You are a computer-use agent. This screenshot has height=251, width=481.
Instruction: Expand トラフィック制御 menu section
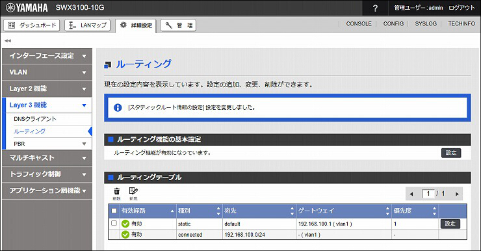tap(47, 174)
